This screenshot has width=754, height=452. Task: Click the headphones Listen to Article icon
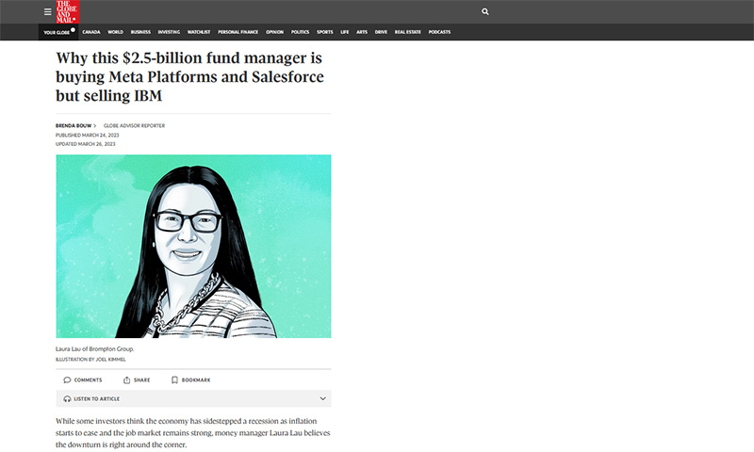click(67, 398)
